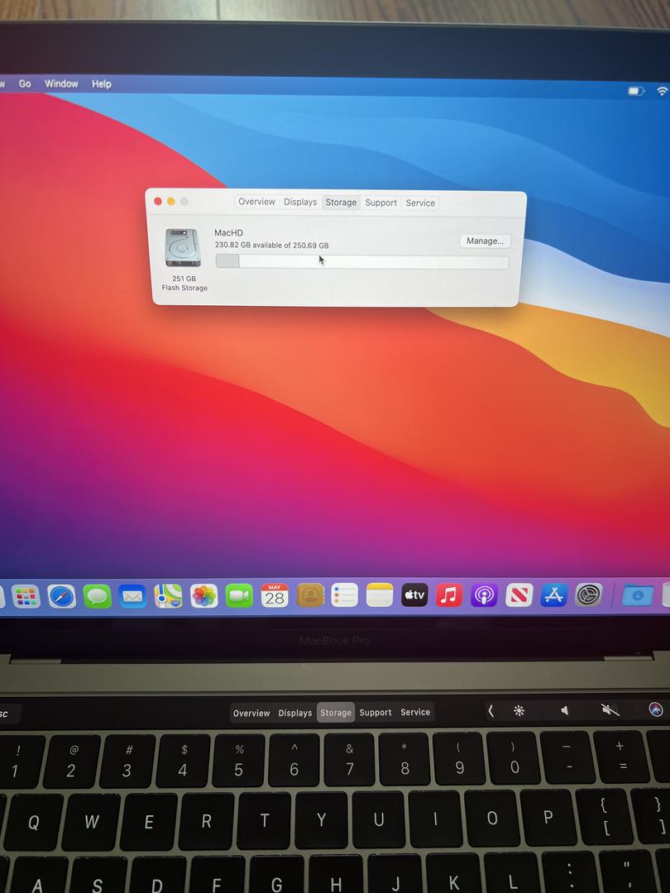
Task: Switch to the Support tab in the window
Action: click(x=381, y=203)
